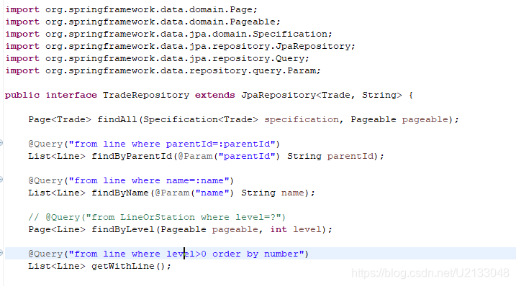
Task: Click the 'public' keyword
Action: [22, 96]
